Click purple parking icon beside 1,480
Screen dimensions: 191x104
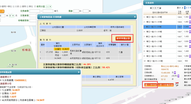(x=190, y=22)
